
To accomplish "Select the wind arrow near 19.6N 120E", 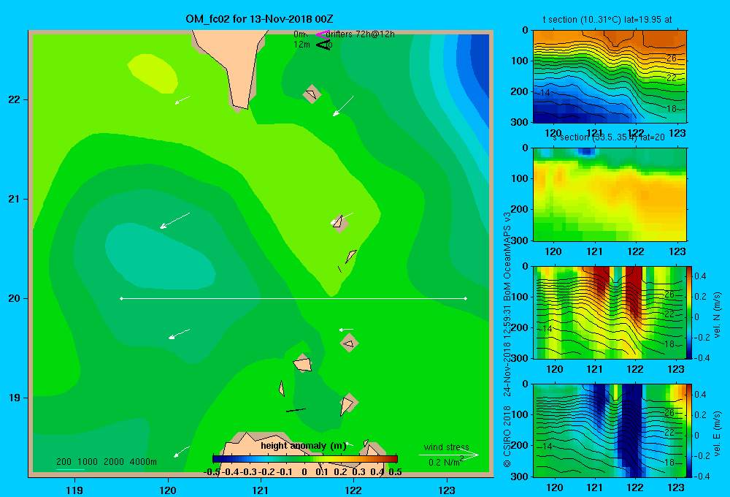I will [180, 334].
